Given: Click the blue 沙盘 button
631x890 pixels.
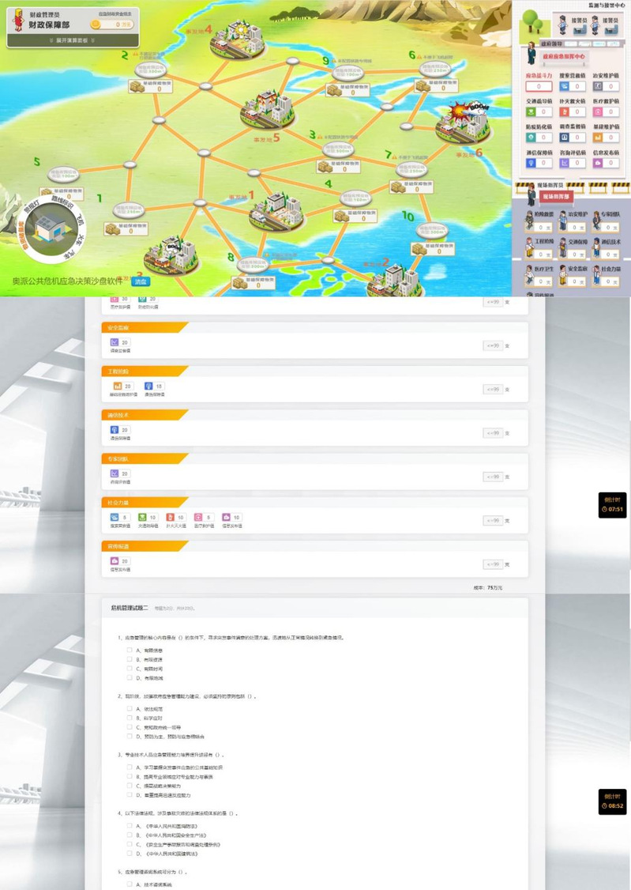Looking at the screenshot, I should click(139, 281).
